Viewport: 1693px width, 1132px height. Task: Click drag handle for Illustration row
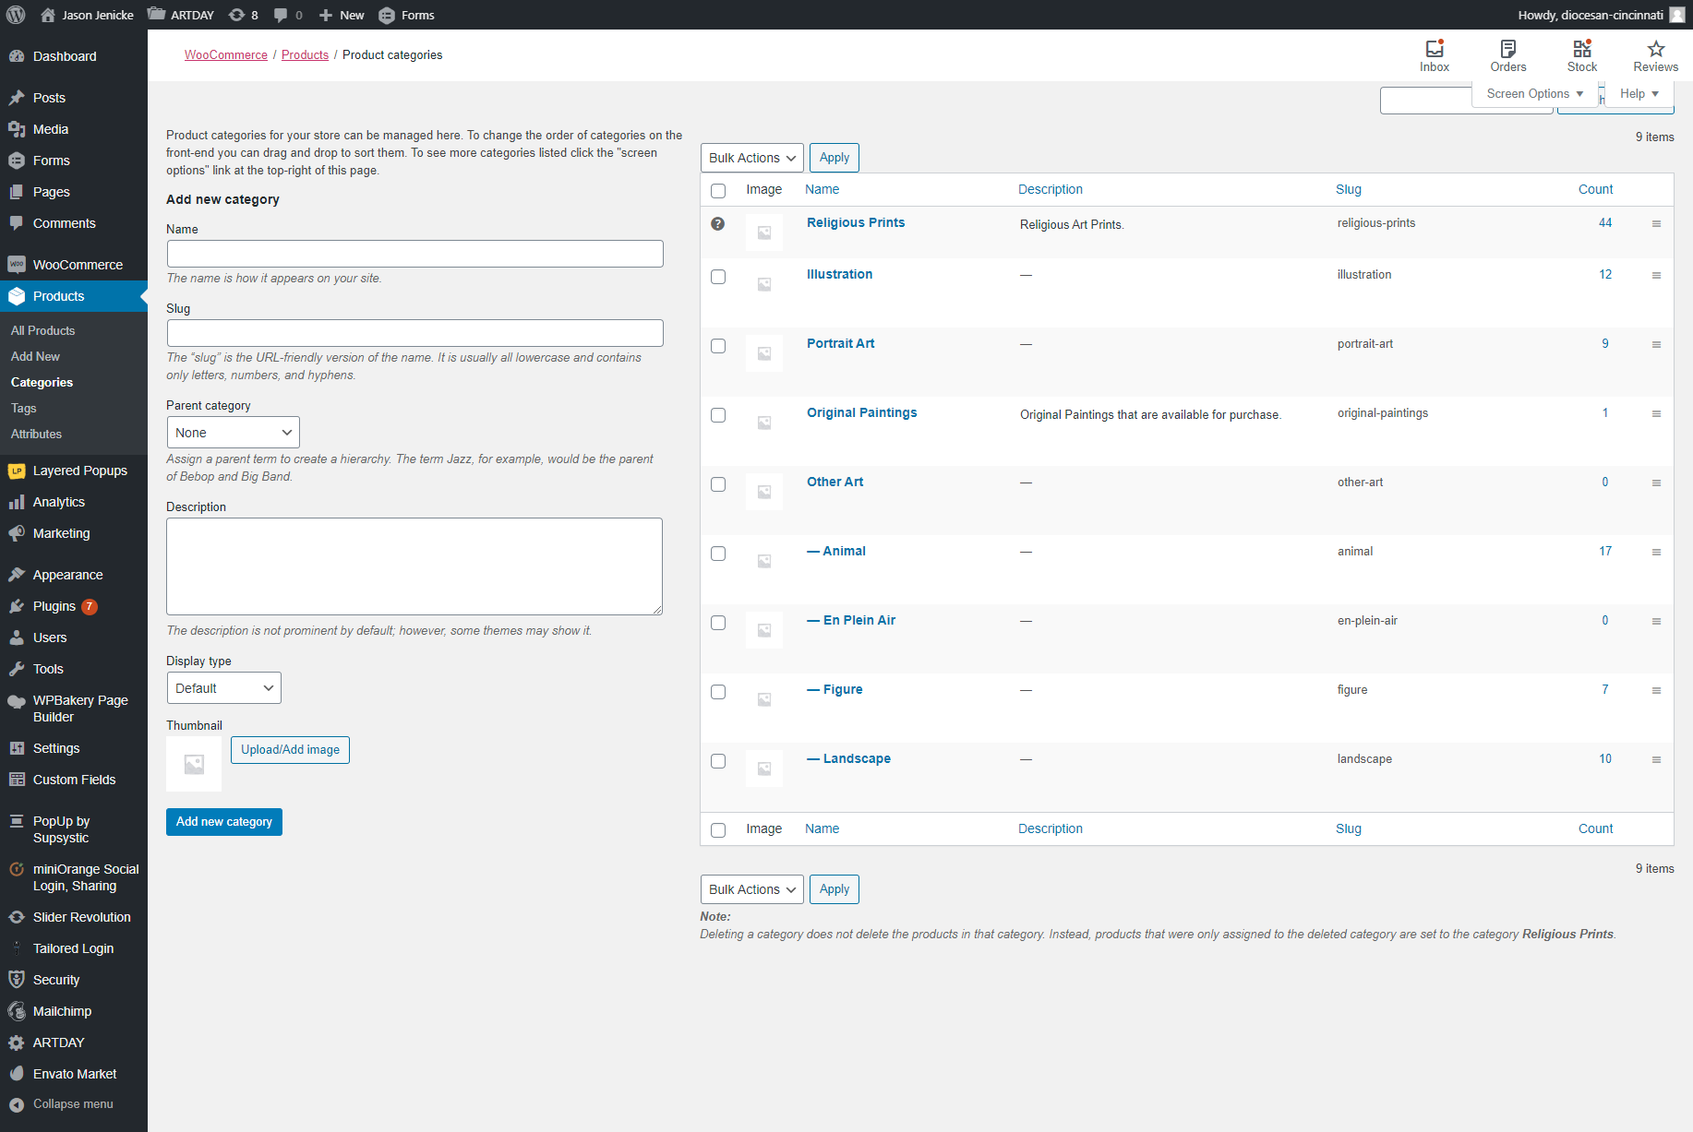point(1656,275)
